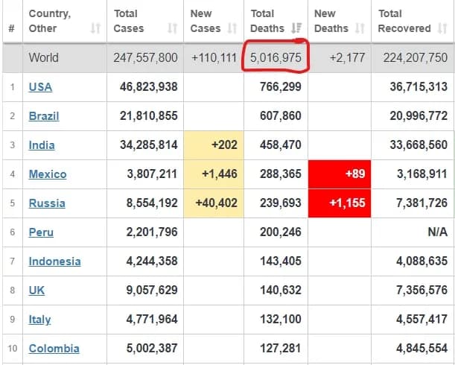Click Russia new cases +40,402 cell
The height and width of the screenshot is (365, 455).
pyautogui.click(x=214, y=203)
